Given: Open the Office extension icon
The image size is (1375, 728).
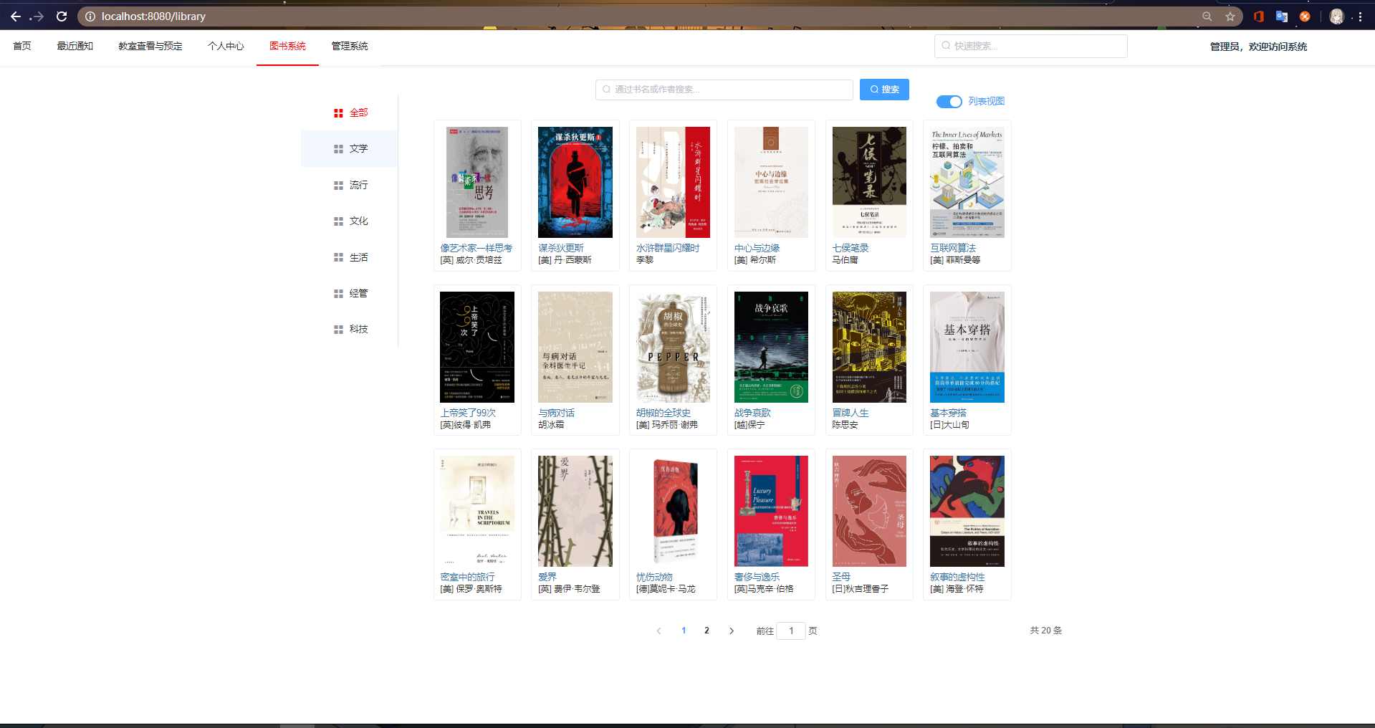Looking at the screenshot, I should [x=1259, y=16].
